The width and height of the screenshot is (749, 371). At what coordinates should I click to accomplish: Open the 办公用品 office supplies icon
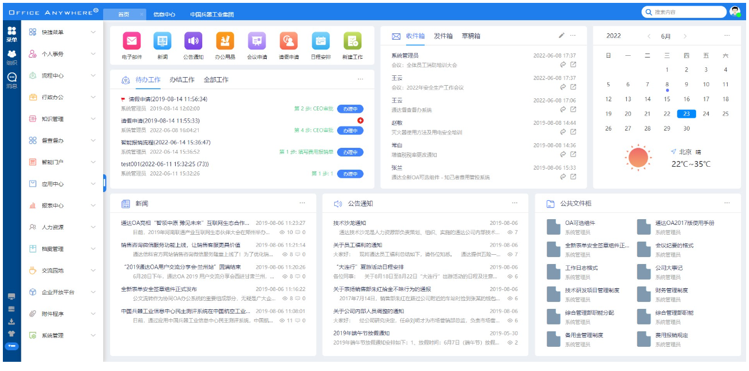(225, 41)
